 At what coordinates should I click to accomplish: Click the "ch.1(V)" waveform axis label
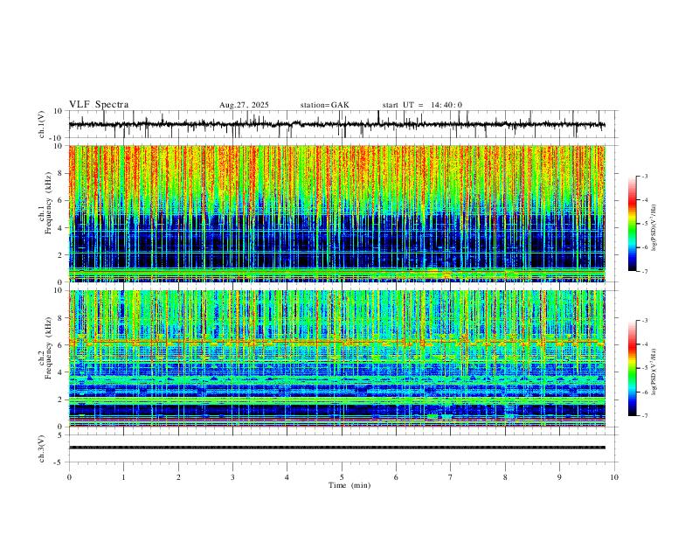click(42, 124)
